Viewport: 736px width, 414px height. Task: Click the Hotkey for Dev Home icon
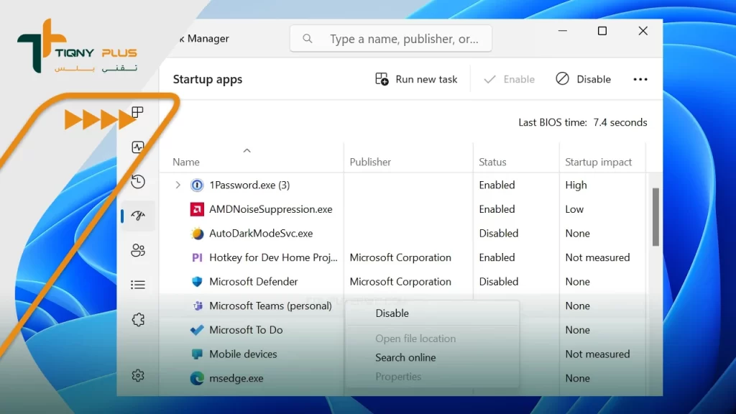click(197, 258)
